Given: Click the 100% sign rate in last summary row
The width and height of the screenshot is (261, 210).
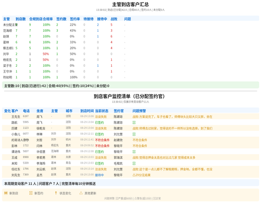Looking at the screenshot, I should [74, 77].
